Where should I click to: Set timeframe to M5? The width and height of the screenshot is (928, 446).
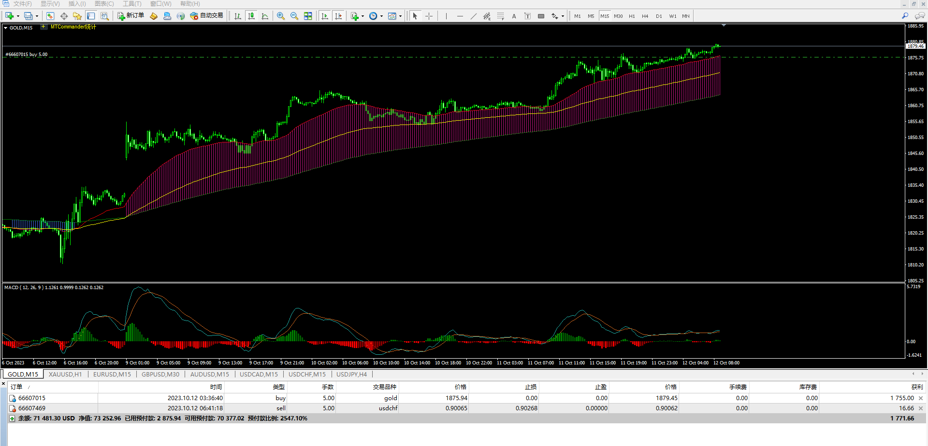pyautogui.click(x=591, y=16)
